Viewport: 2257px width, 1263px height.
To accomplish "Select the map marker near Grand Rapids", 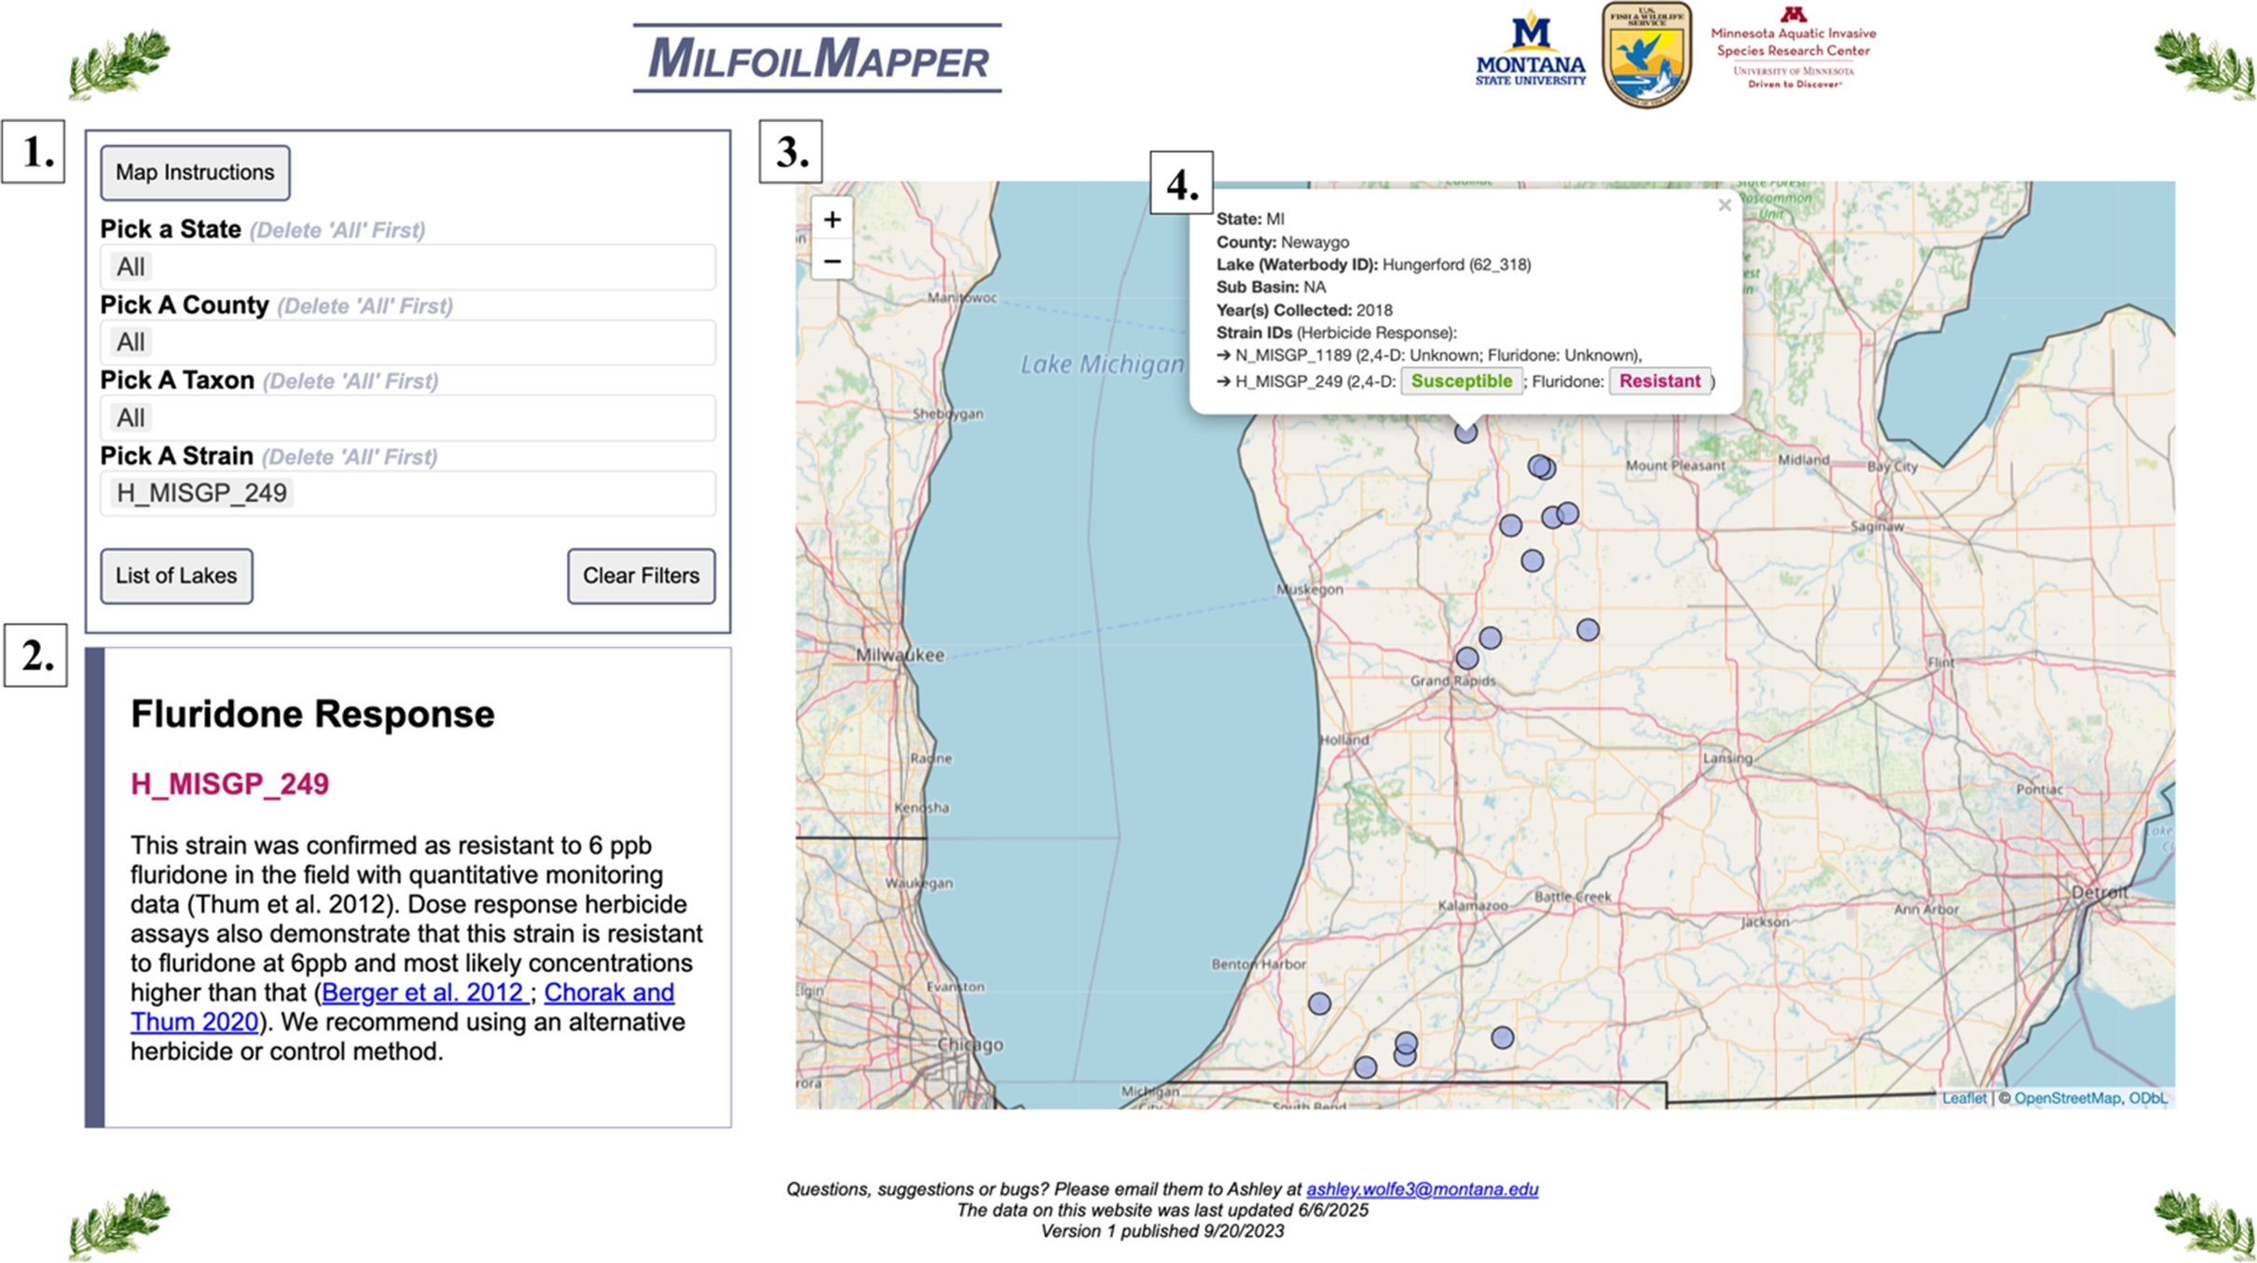I will point(1466,658).
